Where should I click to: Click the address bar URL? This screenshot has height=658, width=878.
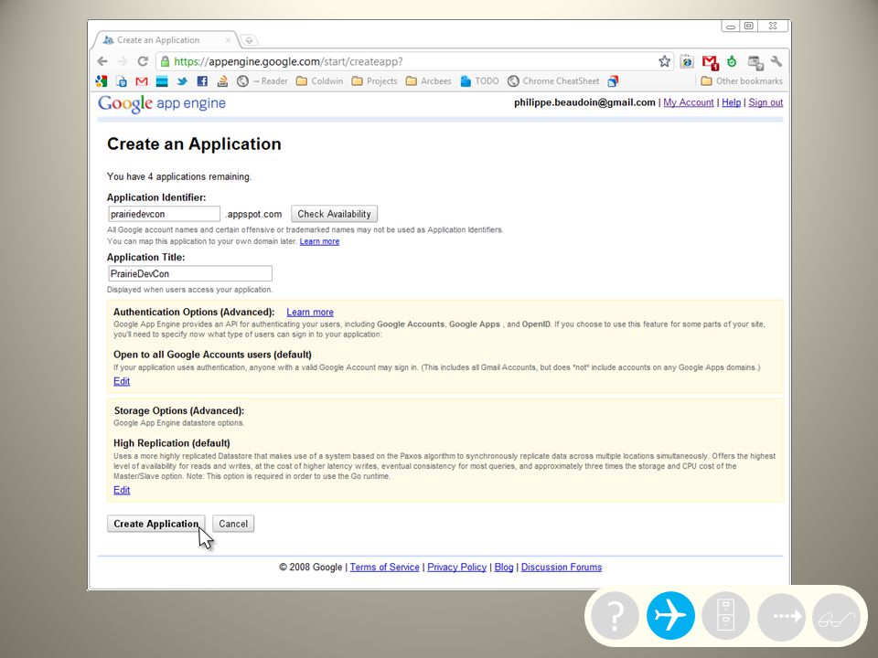click(x=288, y=61)
